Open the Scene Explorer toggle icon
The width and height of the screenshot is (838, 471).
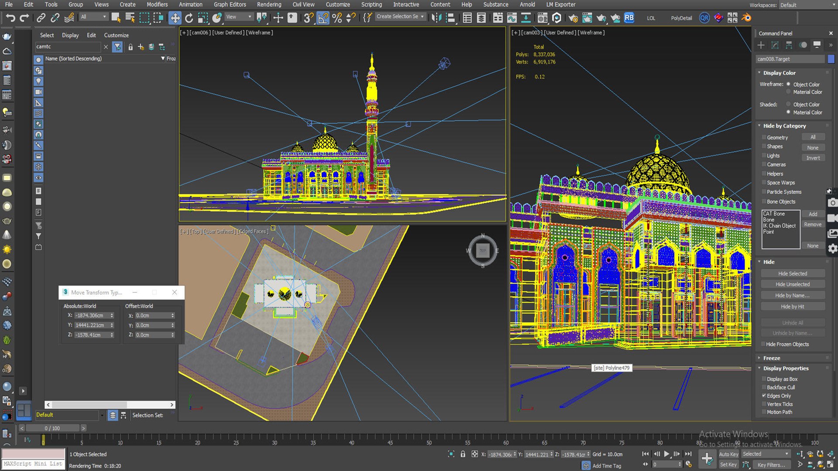467,18
